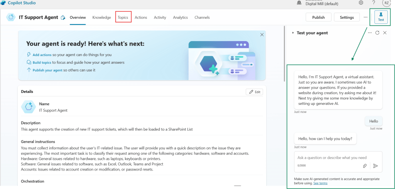Expand the Test your agent chevron
The image size is (395, 189).
coord(293,33)
